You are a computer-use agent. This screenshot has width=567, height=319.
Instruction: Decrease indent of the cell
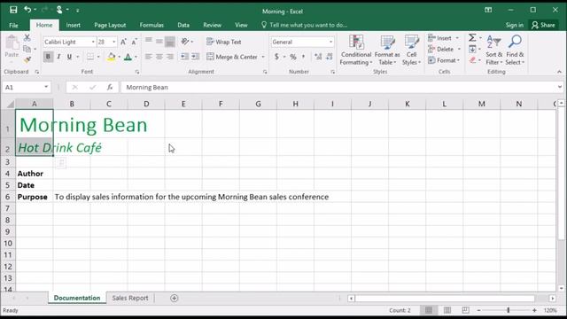(184, 57)
